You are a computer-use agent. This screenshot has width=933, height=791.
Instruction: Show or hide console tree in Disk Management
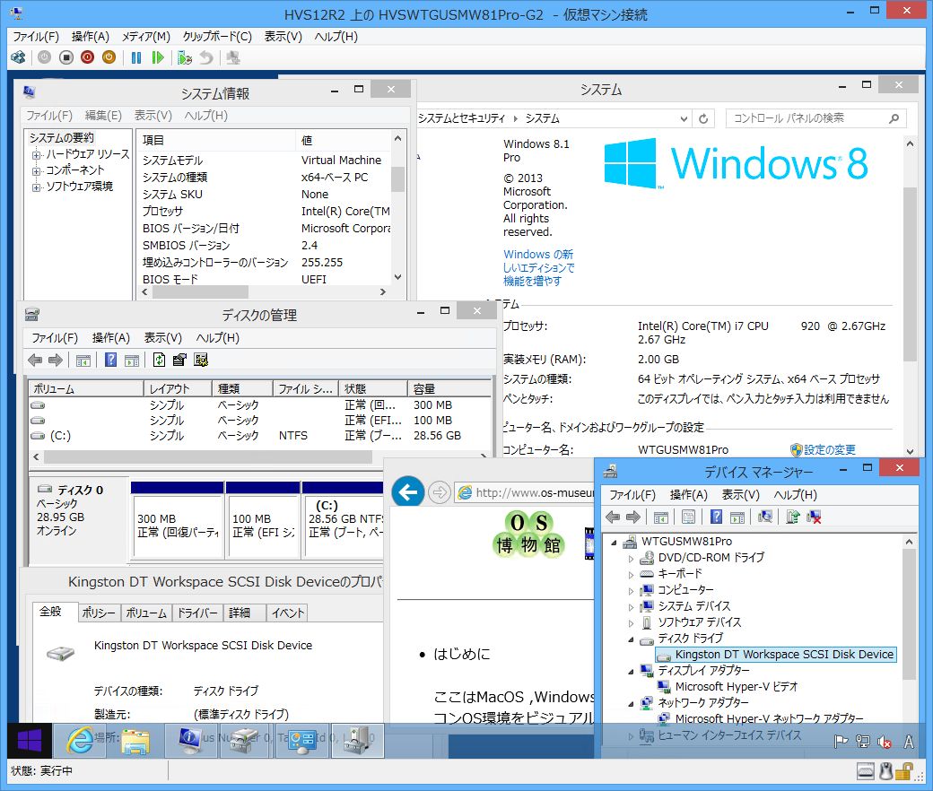(83, 360)
